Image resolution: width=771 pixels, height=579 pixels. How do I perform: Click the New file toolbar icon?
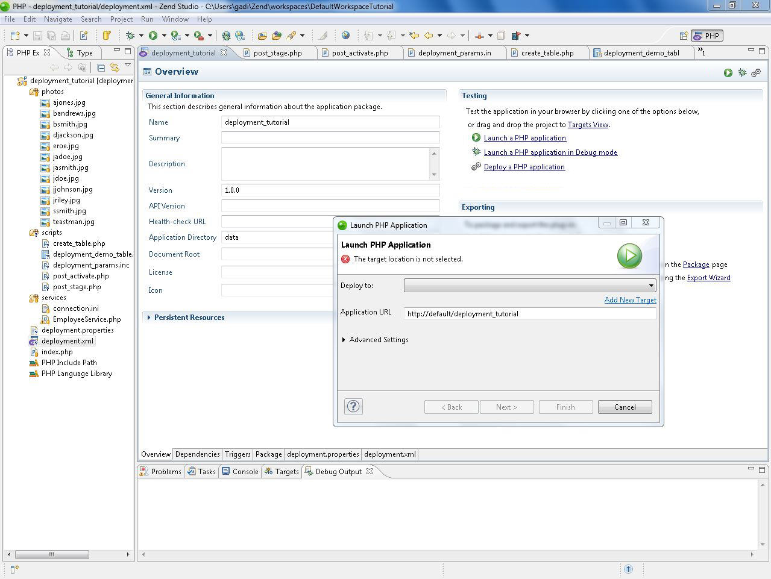(x=15, y=36)
